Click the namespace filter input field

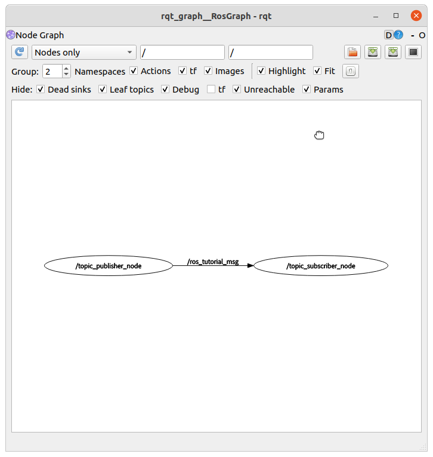coord(183,53)
